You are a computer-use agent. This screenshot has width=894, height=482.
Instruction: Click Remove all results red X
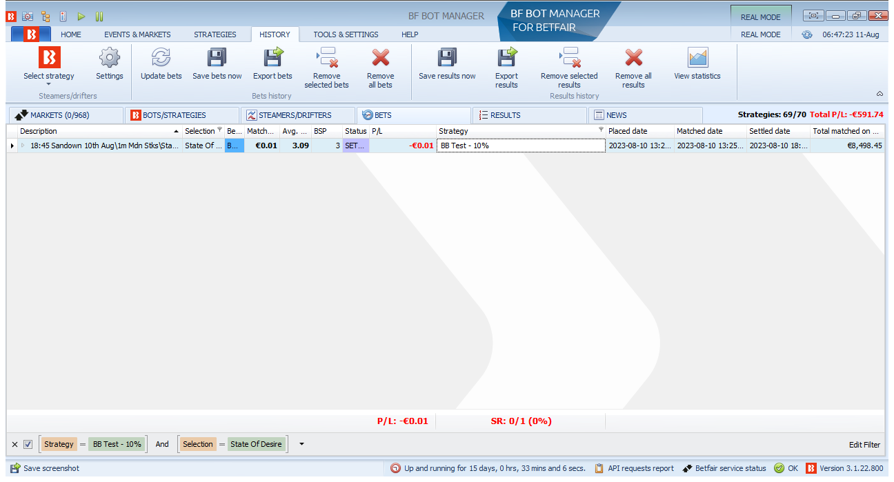coord(633,57)
